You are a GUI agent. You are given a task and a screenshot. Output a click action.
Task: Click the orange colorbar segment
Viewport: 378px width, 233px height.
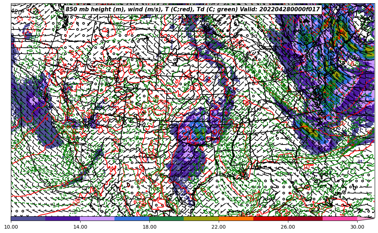click(235, 218)
